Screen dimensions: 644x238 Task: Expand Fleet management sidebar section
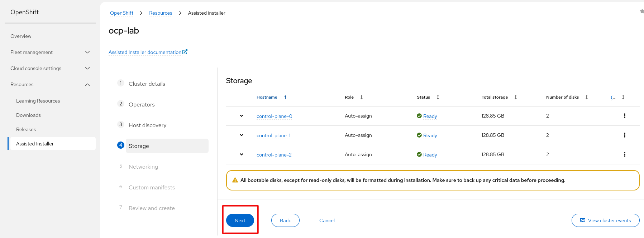(50, 52)
